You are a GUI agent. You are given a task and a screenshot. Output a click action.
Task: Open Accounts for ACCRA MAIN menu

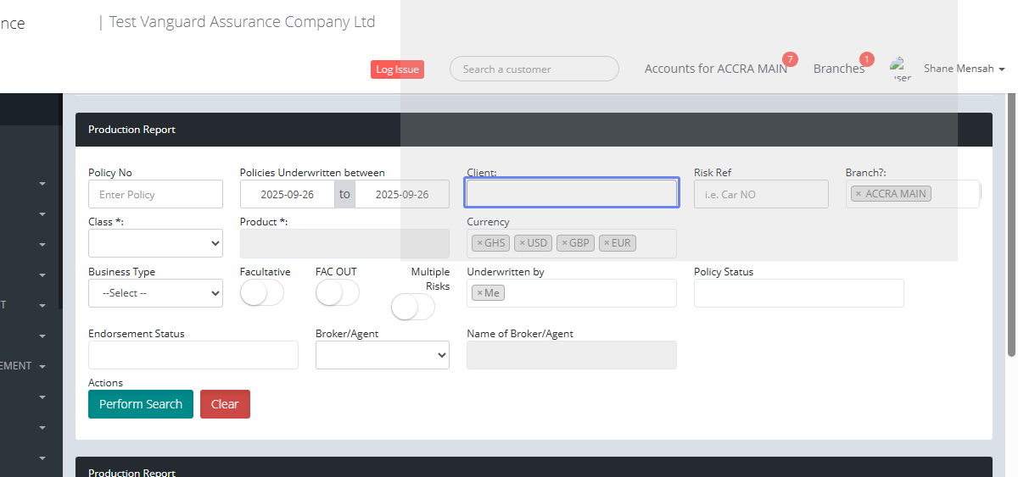pos(715,69)
